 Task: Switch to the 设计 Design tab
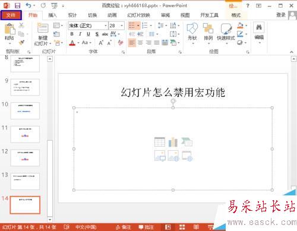tap(72, 15)
